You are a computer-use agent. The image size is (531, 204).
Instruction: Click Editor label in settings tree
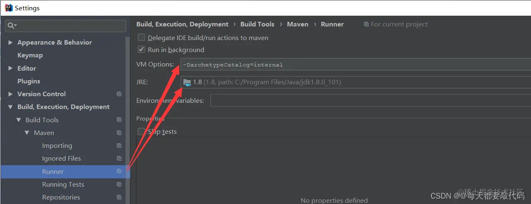point(26,69)
